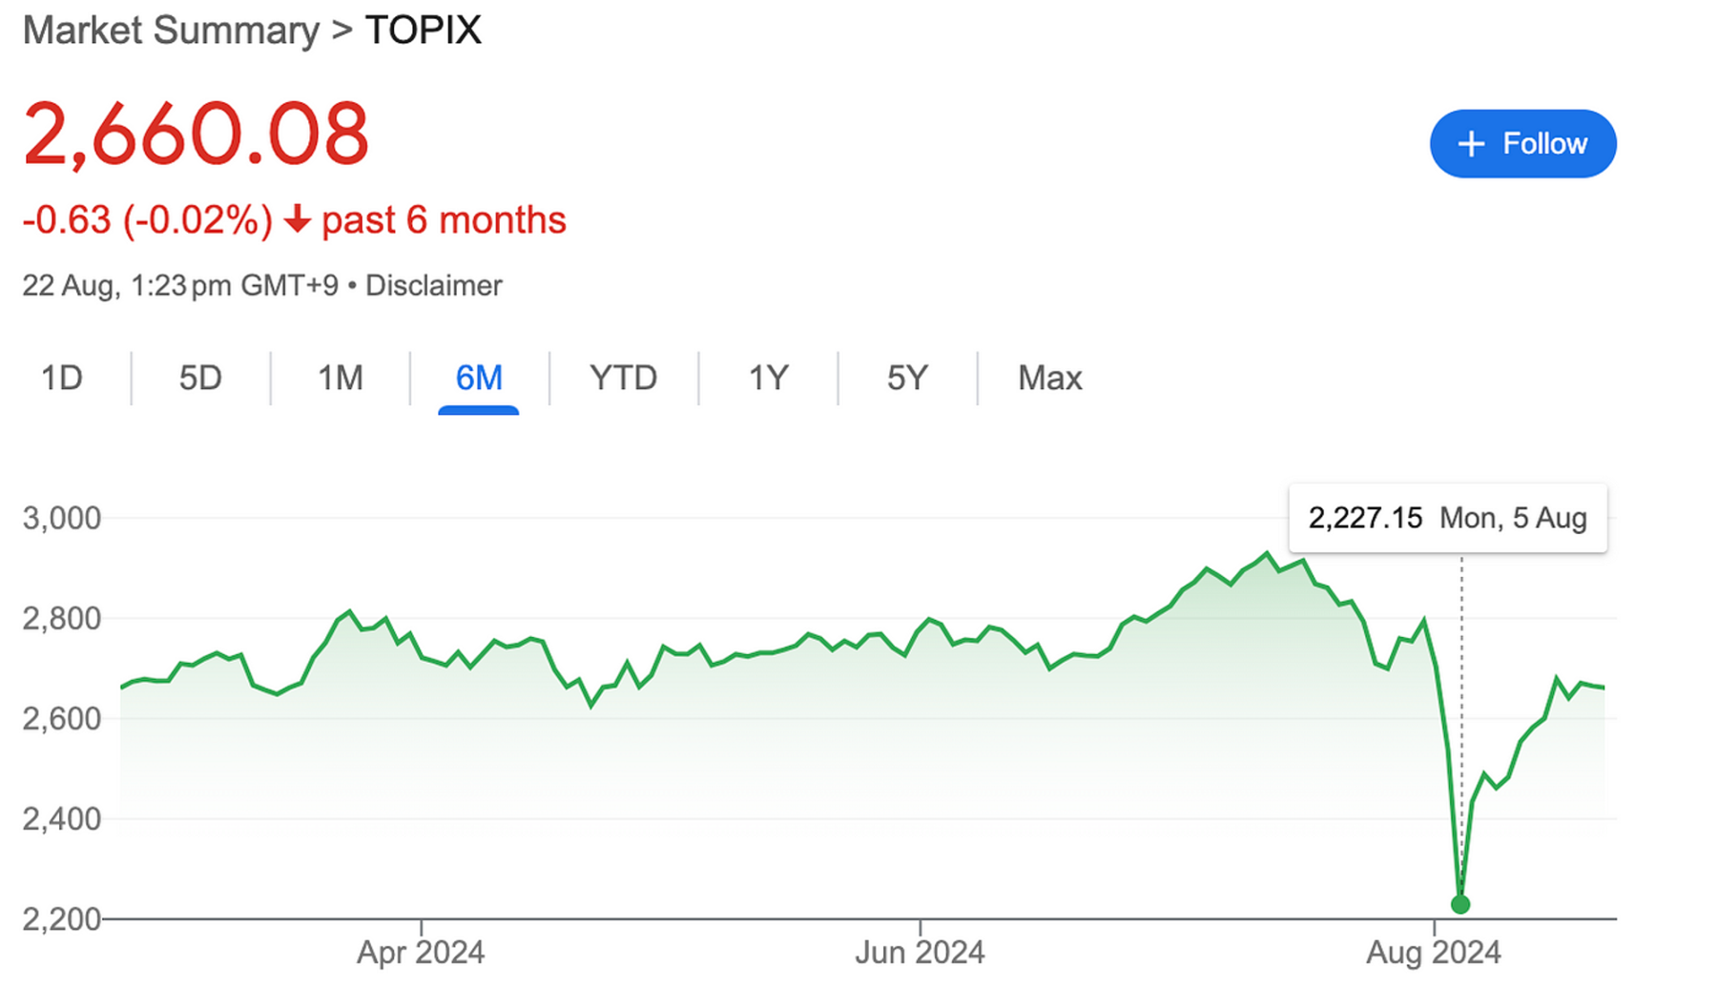Click the Apr 2024 axis label

click(x=421, y=951)
